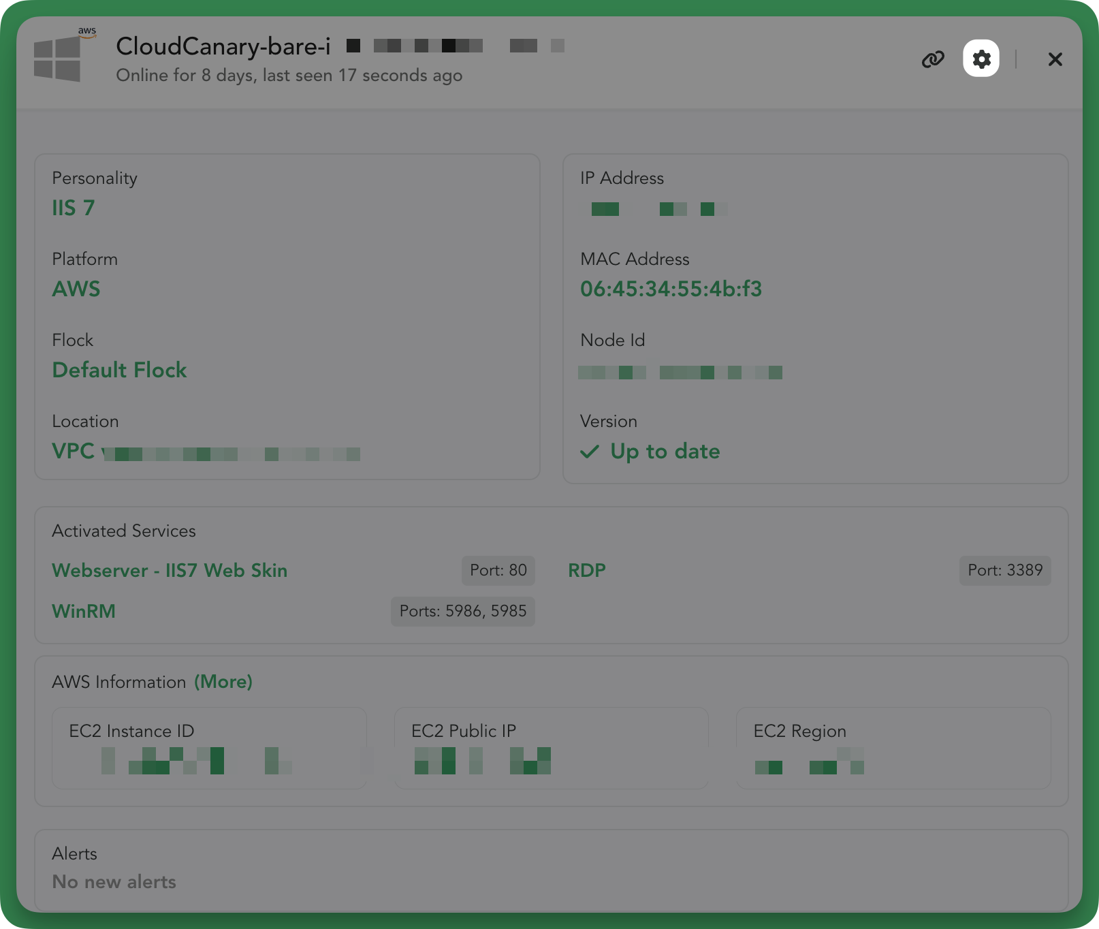Click the EC2 Public IP card
The height and width of the screenshot is (929, 1099).
coord(552,748)
